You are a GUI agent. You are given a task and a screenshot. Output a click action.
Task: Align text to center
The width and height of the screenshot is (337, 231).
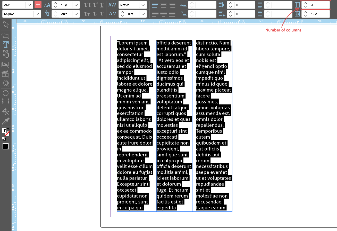163,5
